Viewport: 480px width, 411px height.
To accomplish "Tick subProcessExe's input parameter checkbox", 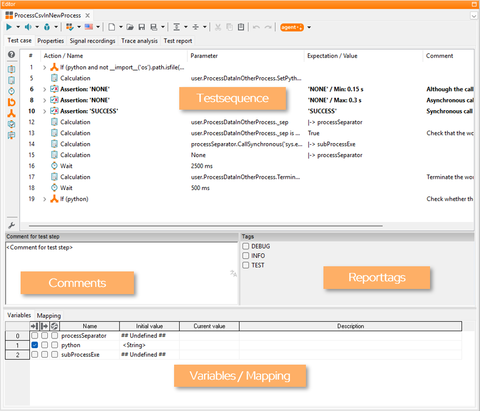I will coord(35,354).
